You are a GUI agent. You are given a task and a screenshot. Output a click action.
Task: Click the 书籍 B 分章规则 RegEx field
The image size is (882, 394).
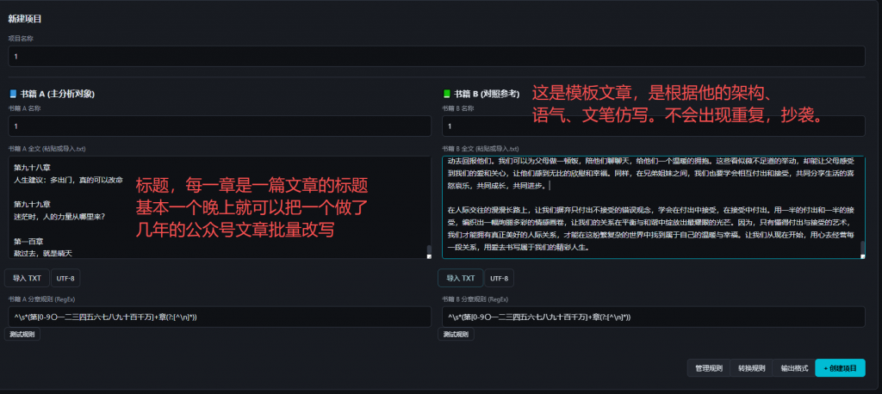[653, 317]
